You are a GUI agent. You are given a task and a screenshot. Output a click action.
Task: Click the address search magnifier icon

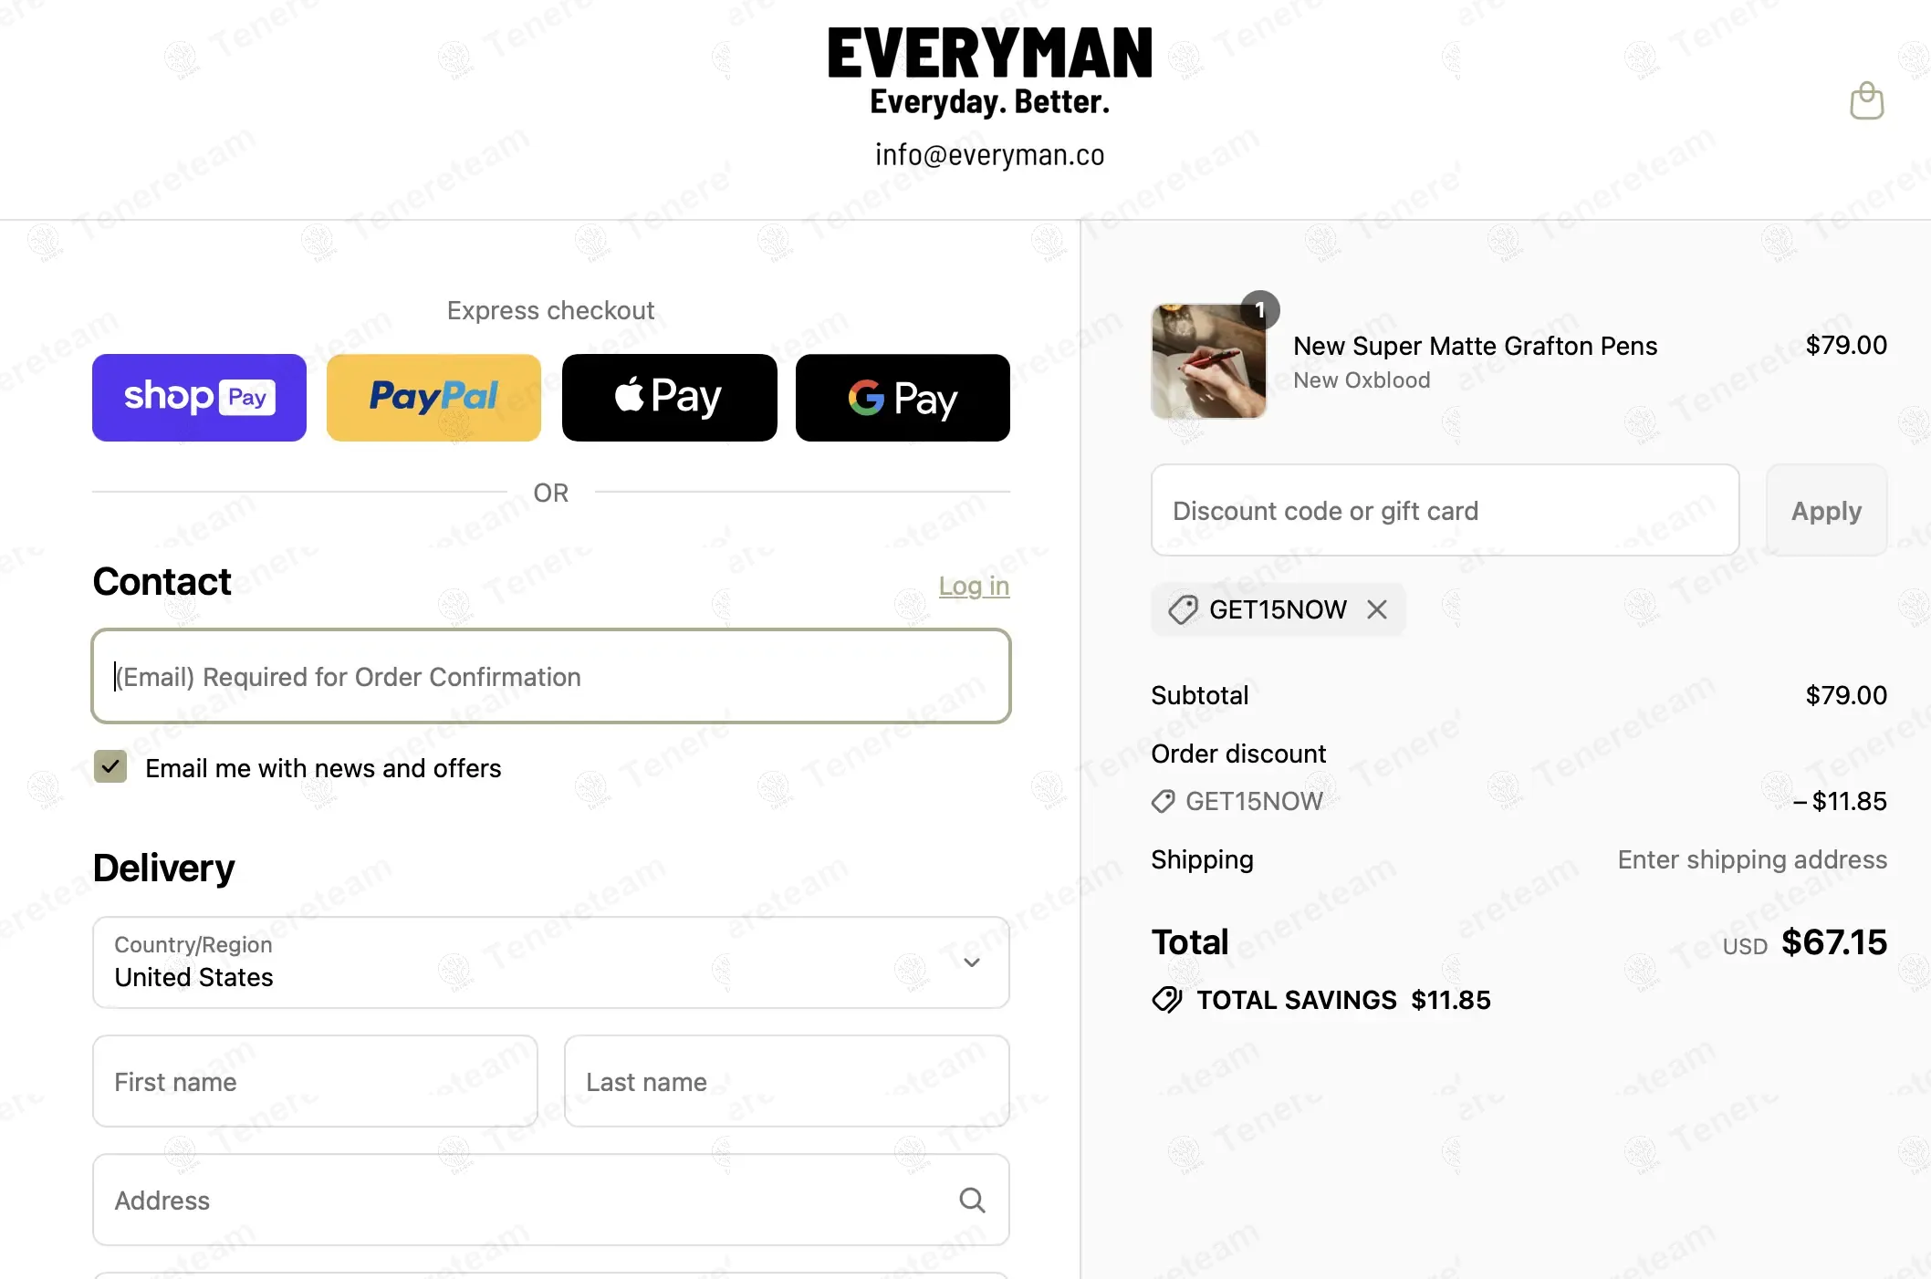click(x=972, y=1200)
